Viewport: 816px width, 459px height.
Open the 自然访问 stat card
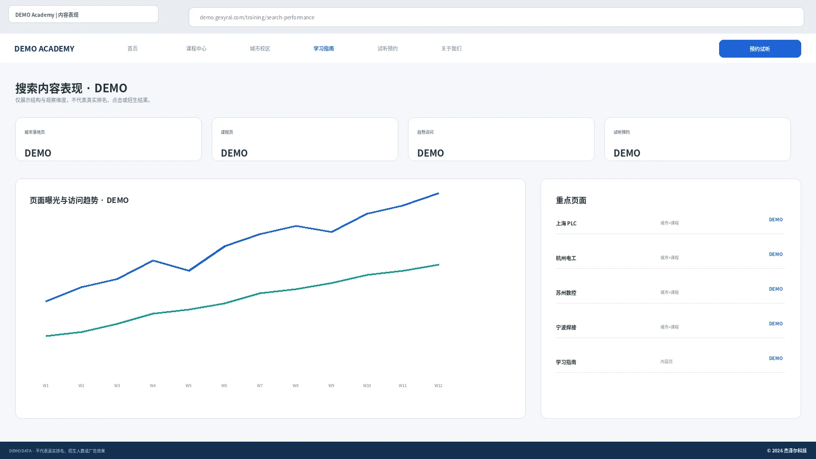(501, 139)
